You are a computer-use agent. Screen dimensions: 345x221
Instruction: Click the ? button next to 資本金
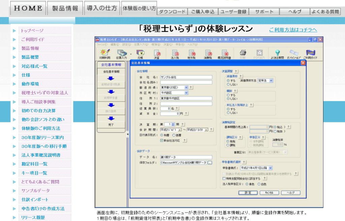[186, 114]
